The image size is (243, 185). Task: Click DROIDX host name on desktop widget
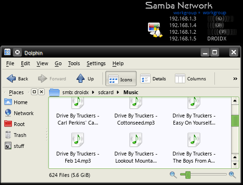pos(217,39)
